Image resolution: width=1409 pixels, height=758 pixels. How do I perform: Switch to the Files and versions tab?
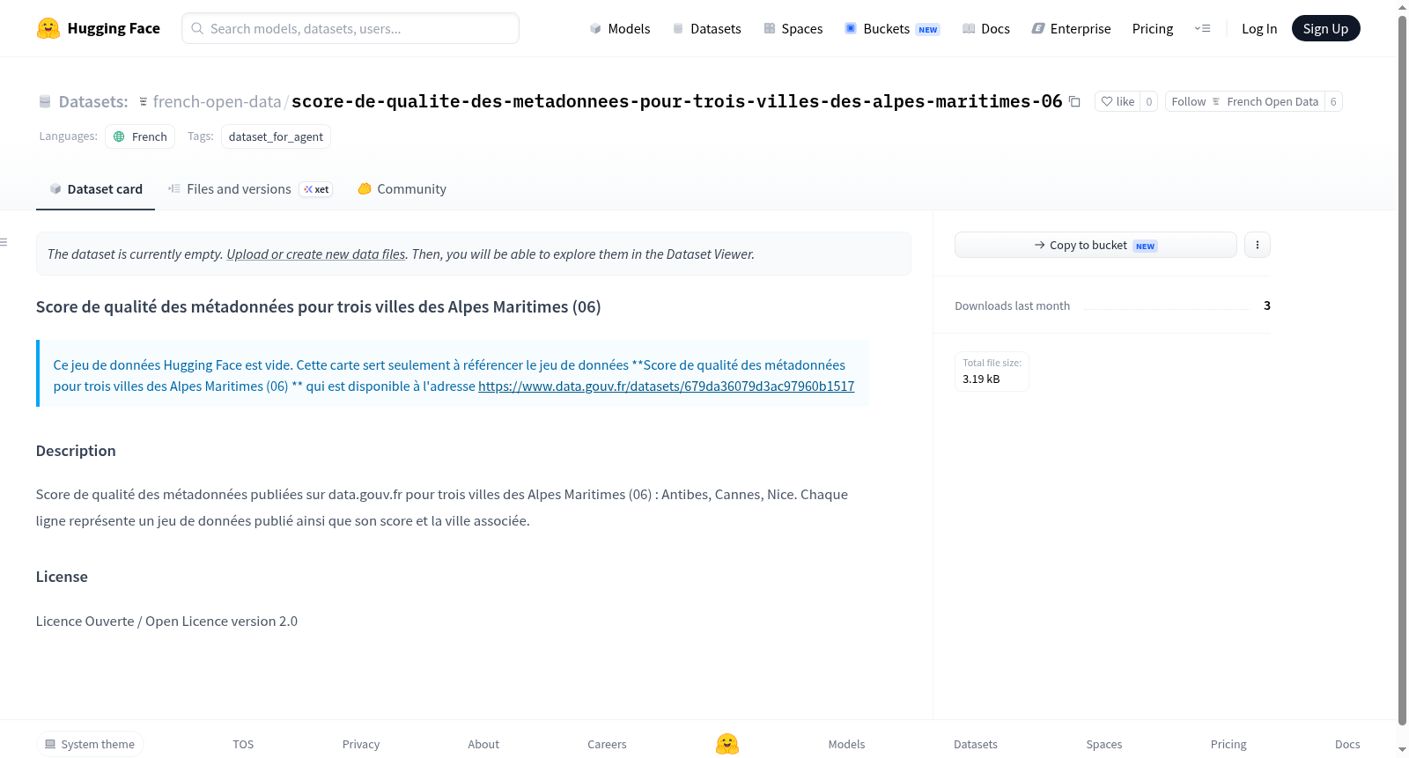(250, 189)
